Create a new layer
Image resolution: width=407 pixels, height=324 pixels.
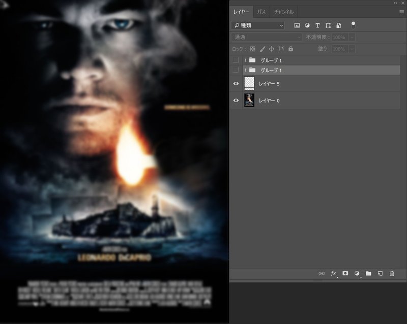380,273
